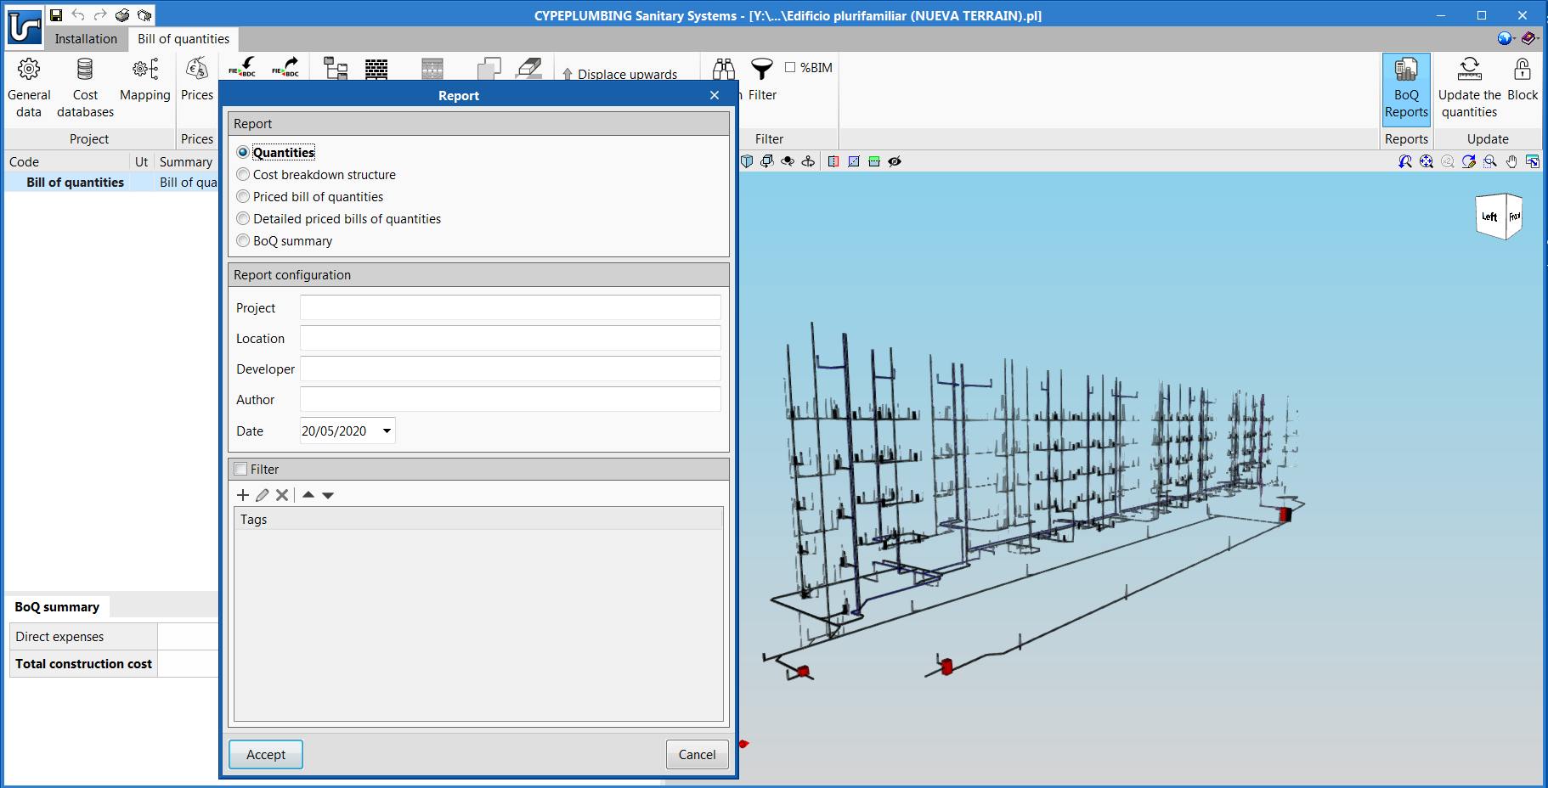Click the save floppy disk icon

[56, 15]
